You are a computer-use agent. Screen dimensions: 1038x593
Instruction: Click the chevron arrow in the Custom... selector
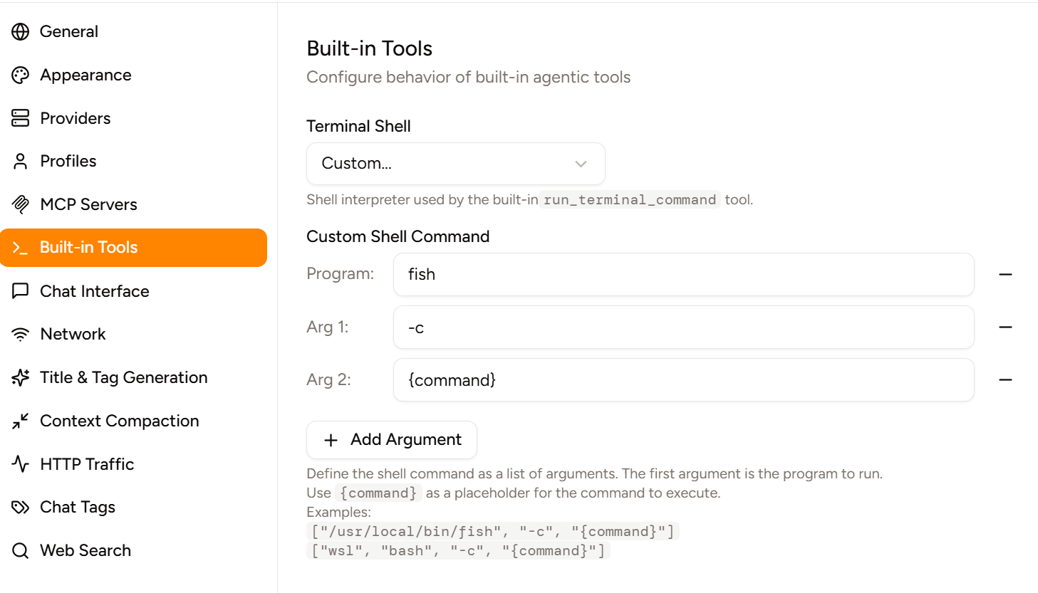pos(581,164)
